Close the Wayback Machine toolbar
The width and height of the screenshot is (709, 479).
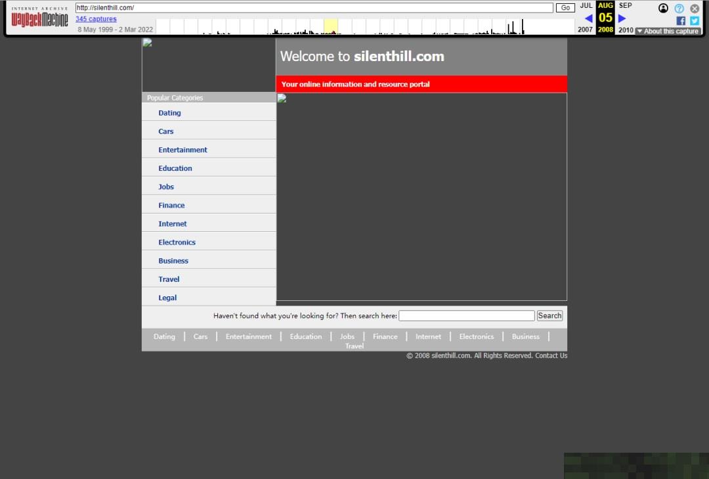coord(695,8)
